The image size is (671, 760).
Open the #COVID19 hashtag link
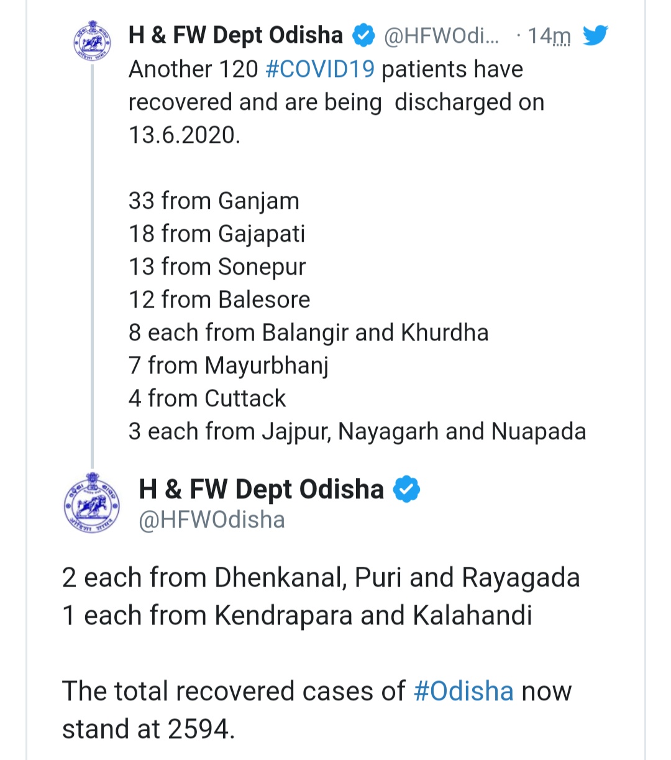click(319, 69)
